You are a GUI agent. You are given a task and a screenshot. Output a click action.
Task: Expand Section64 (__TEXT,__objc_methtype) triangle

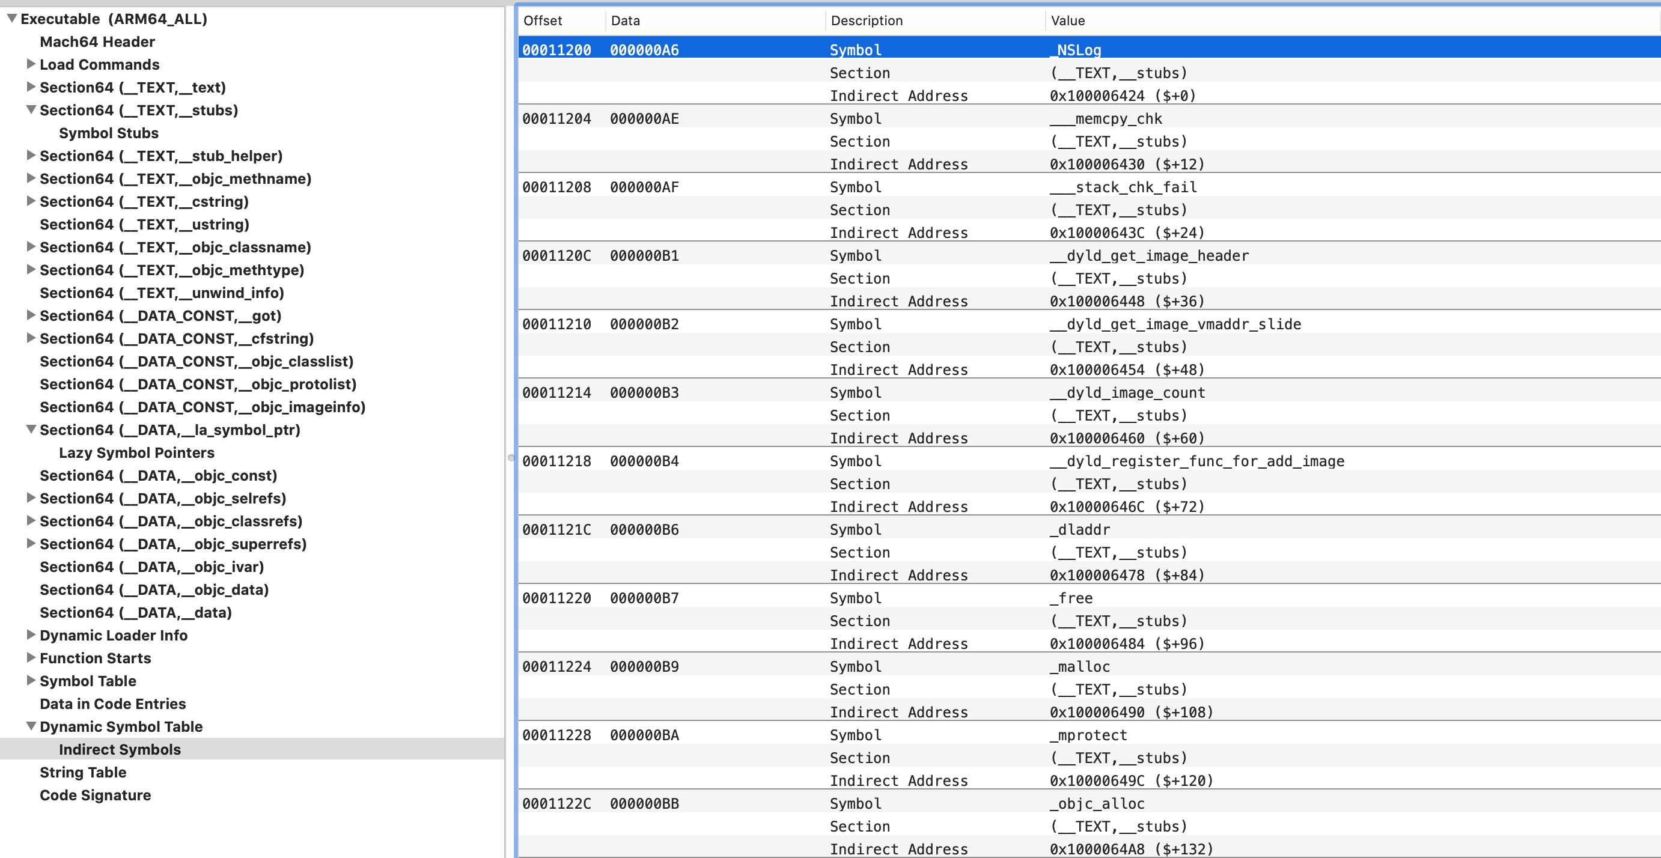coord(30,269)
